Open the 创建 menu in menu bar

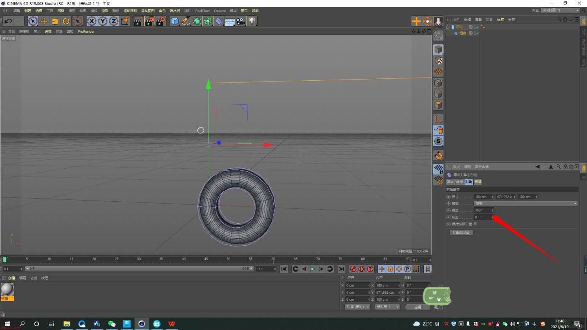pos(28,11)
